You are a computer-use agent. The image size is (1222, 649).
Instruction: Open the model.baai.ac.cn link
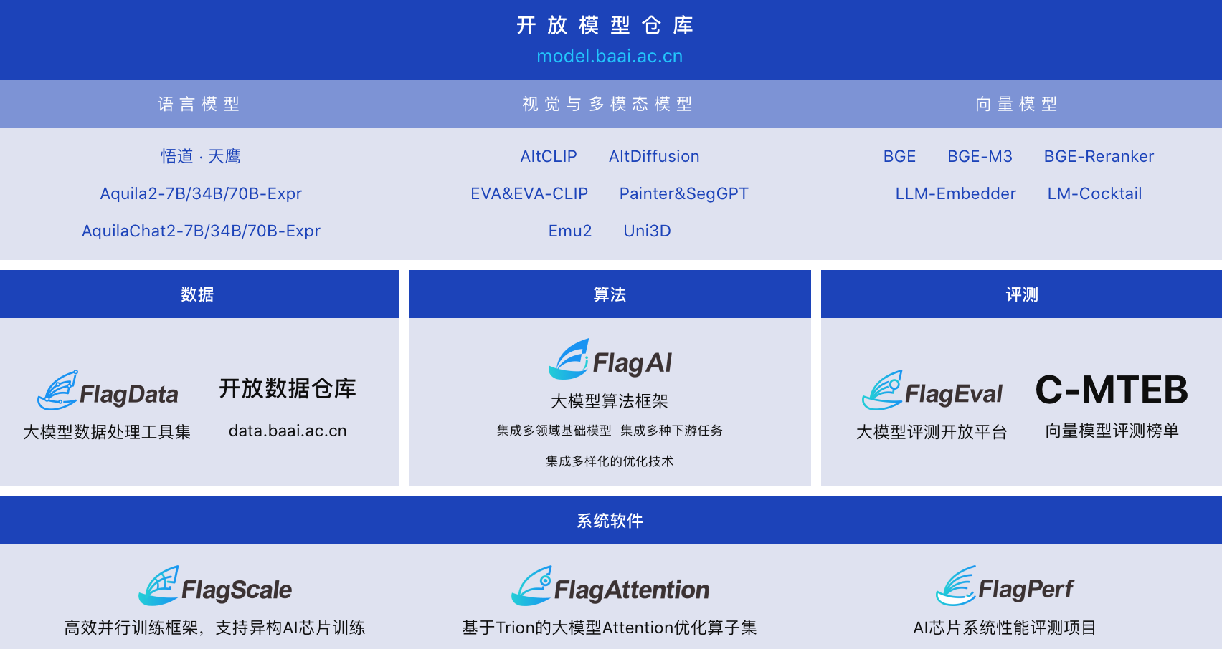[x=610, y=56]
